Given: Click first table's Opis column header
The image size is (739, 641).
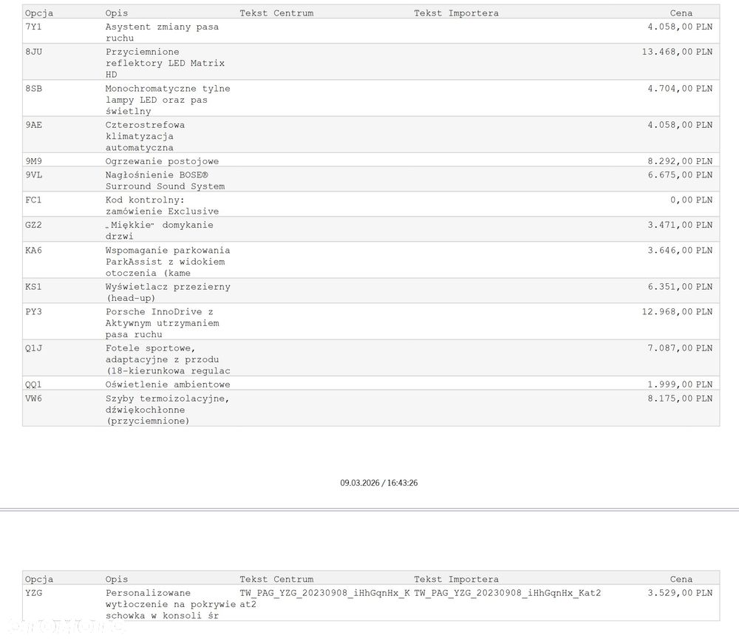Looking at the screenshot, I should (x=117, y=13).
